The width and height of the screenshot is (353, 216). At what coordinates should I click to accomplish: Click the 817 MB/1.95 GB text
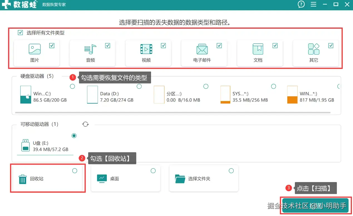click(317, 100)
